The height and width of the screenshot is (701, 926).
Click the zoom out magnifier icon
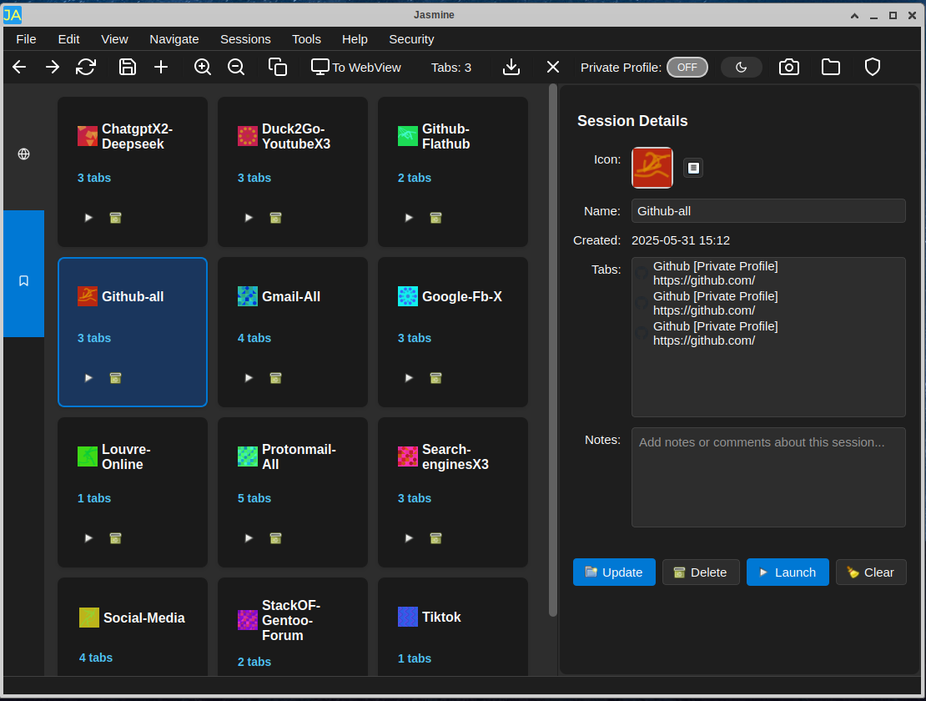pos(236,67)
